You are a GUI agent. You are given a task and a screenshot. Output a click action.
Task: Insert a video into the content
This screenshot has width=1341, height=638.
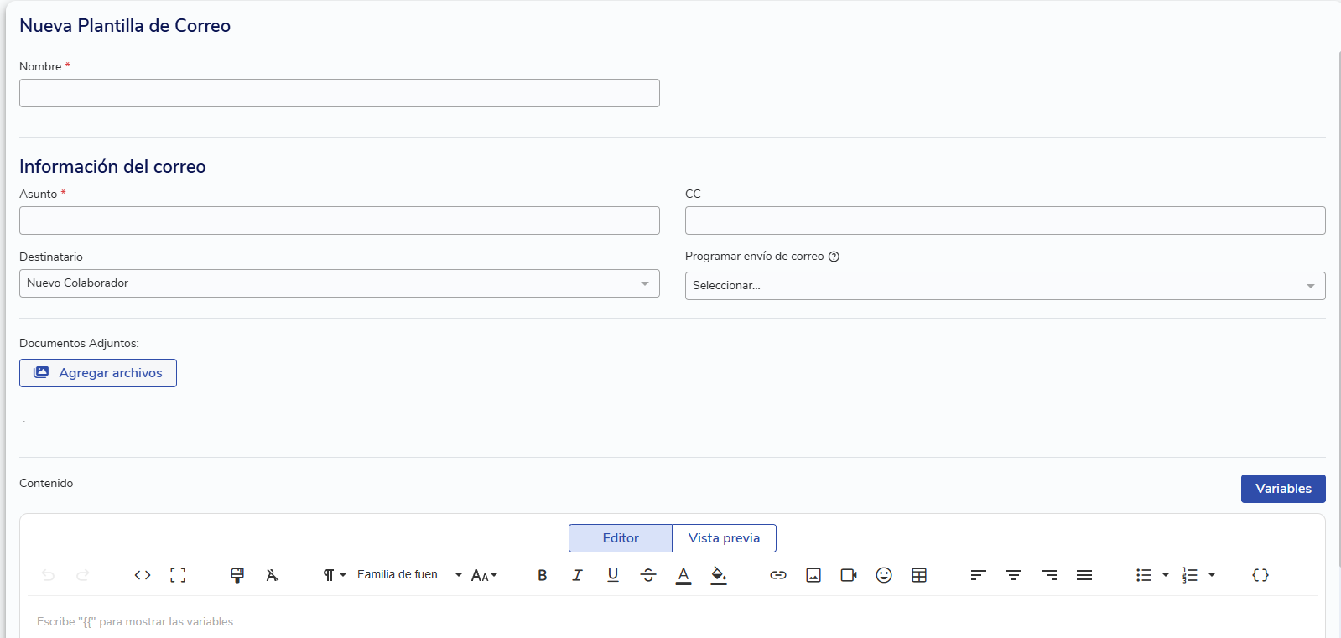[849, 575]
